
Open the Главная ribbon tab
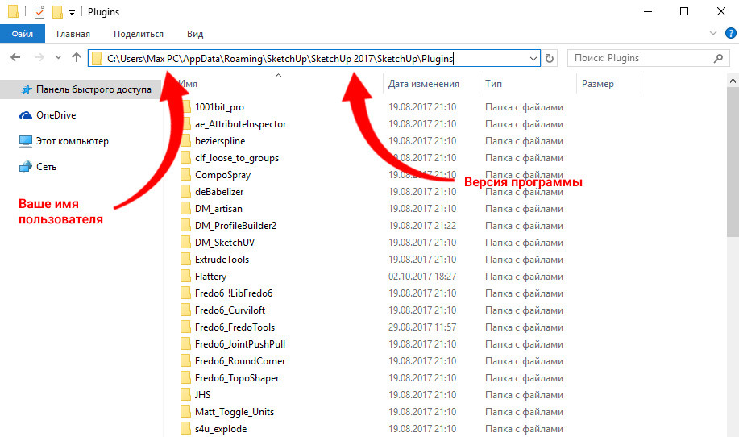pos(73,34)
